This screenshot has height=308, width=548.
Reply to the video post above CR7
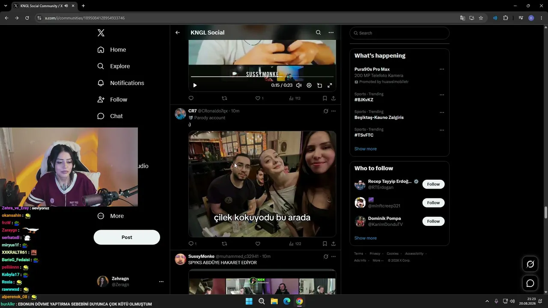(191, 98)
